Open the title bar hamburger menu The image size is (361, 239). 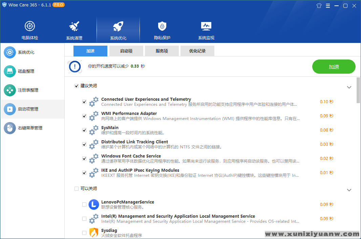[x=328, y=6]
